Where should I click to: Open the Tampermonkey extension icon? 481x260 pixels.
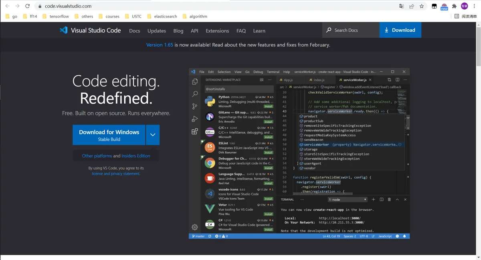pos(434,6)
